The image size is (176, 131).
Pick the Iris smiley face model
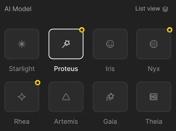(110, 44)
